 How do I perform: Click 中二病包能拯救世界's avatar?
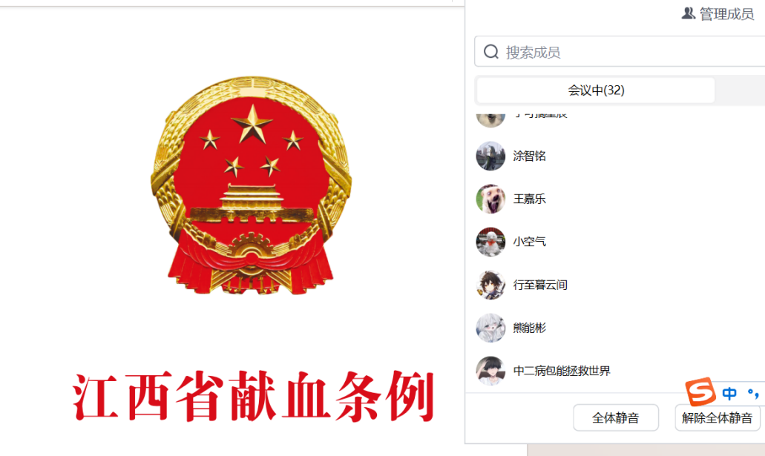(490, 371)
